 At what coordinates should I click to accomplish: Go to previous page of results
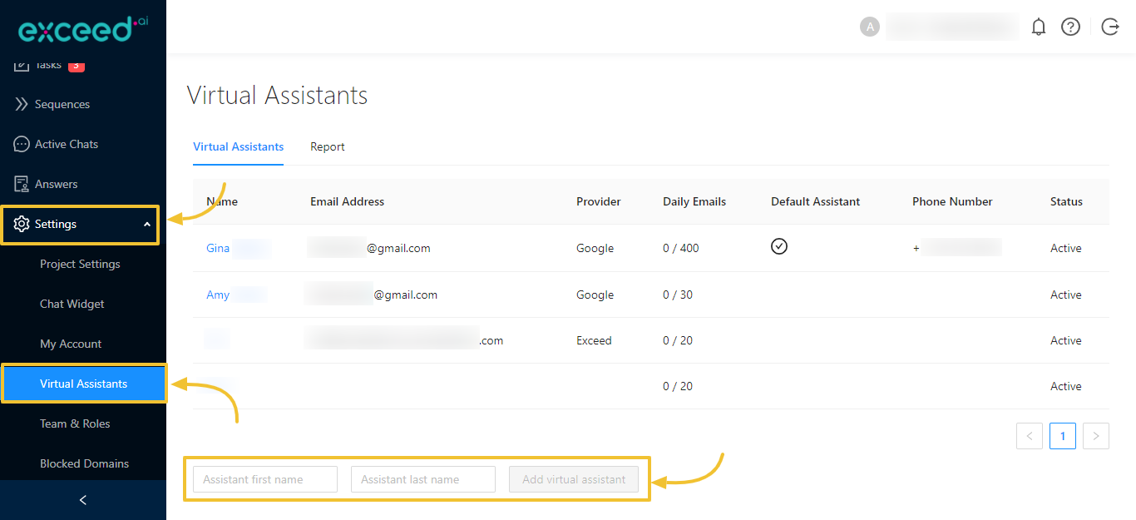(1029, 436)
